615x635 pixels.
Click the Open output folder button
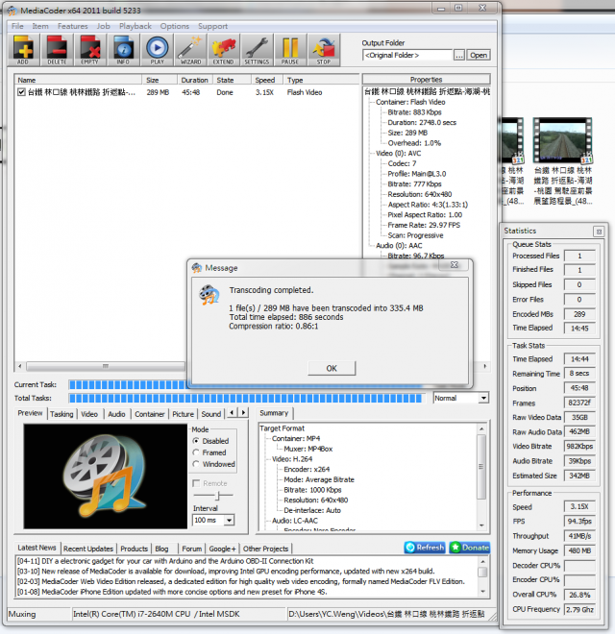tap(479, 55)
